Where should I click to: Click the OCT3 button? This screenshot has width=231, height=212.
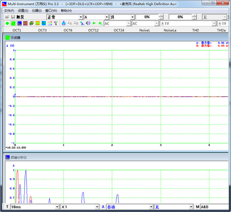pos(42,30)
